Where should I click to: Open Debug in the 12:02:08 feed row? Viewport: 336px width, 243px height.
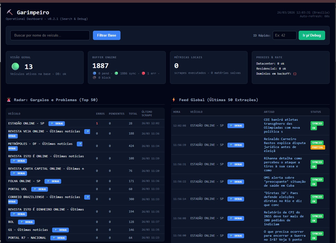pos(236,126)
